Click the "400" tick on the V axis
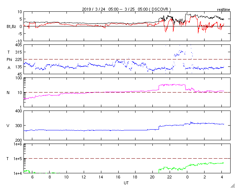Viewport: 235px width, 188px height. point(19,111)
